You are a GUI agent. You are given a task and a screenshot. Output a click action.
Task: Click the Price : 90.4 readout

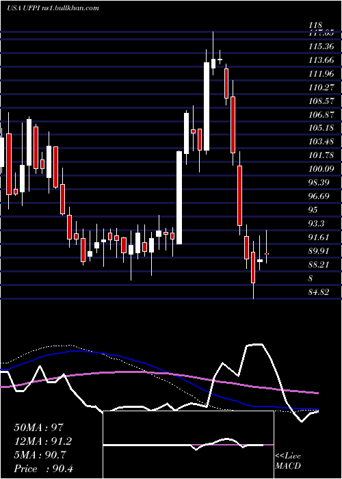(43, 469)
